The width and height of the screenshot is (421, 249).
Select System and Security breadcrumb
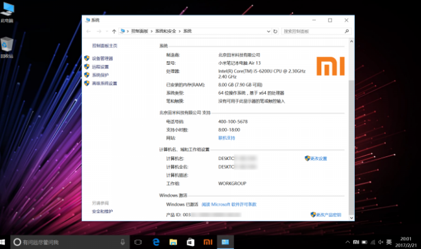165,31
